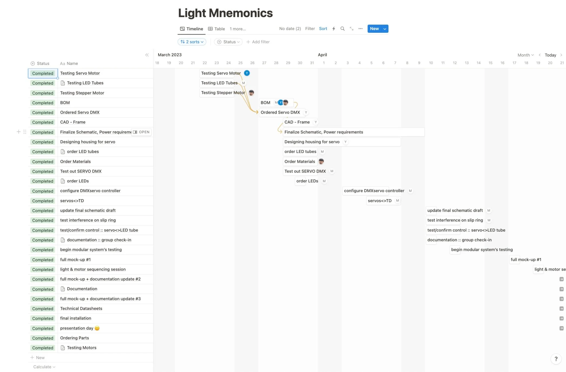This screenshot has width=566, height=372.
Task: Open the Status filter dropdown
Action: pos(228,42)
